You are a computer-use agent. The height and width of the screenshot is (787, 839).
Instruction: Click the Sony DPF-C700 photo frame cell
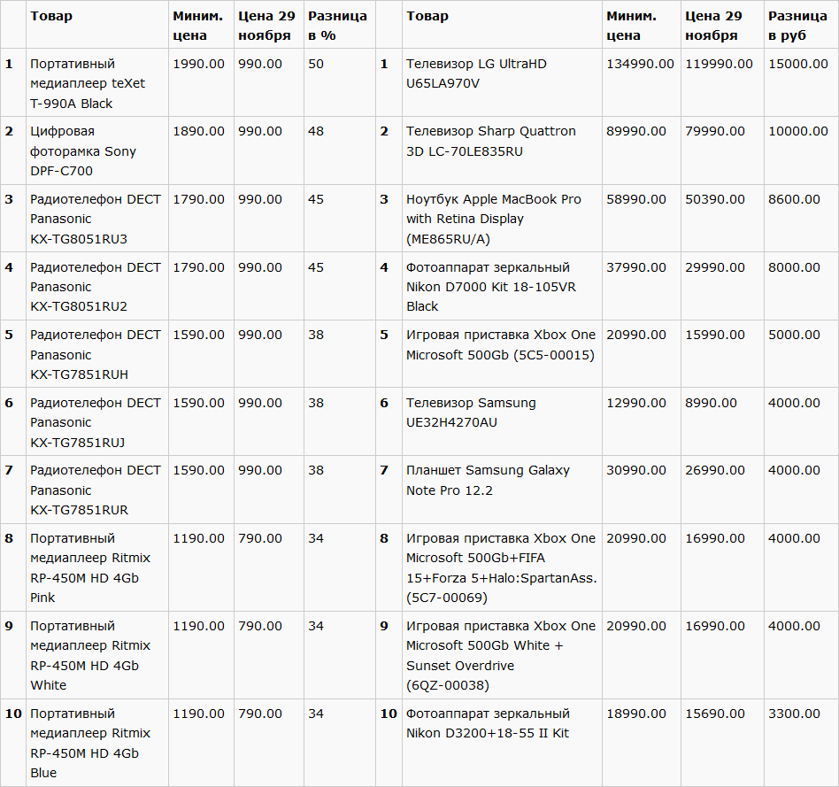[x=83, y=150]
